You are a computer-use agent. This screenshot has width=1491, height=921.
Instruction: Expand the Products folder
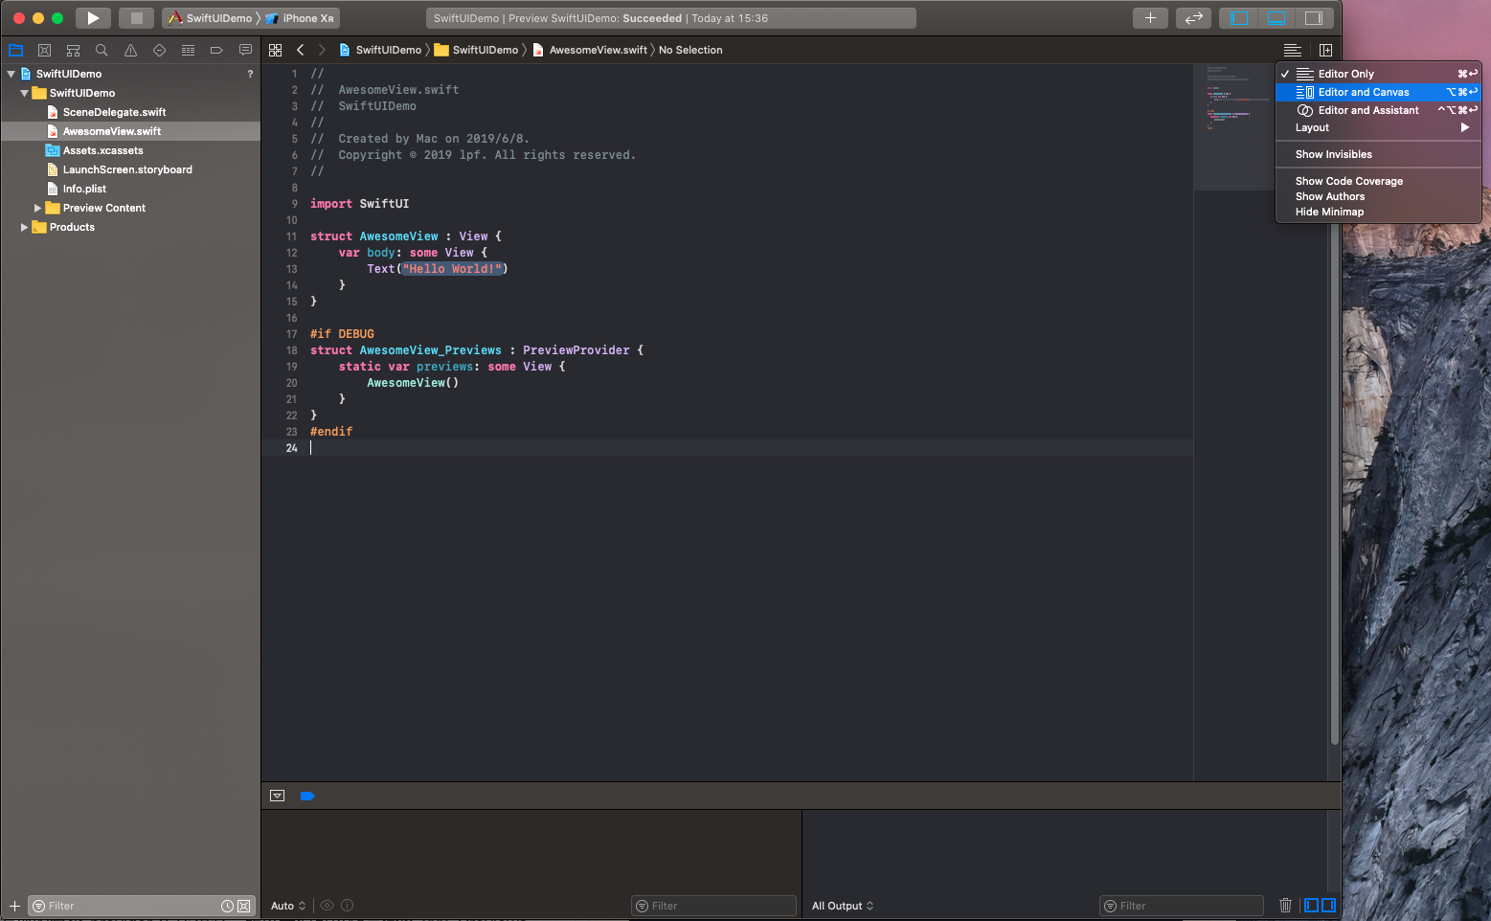click(x=24, y=227)
